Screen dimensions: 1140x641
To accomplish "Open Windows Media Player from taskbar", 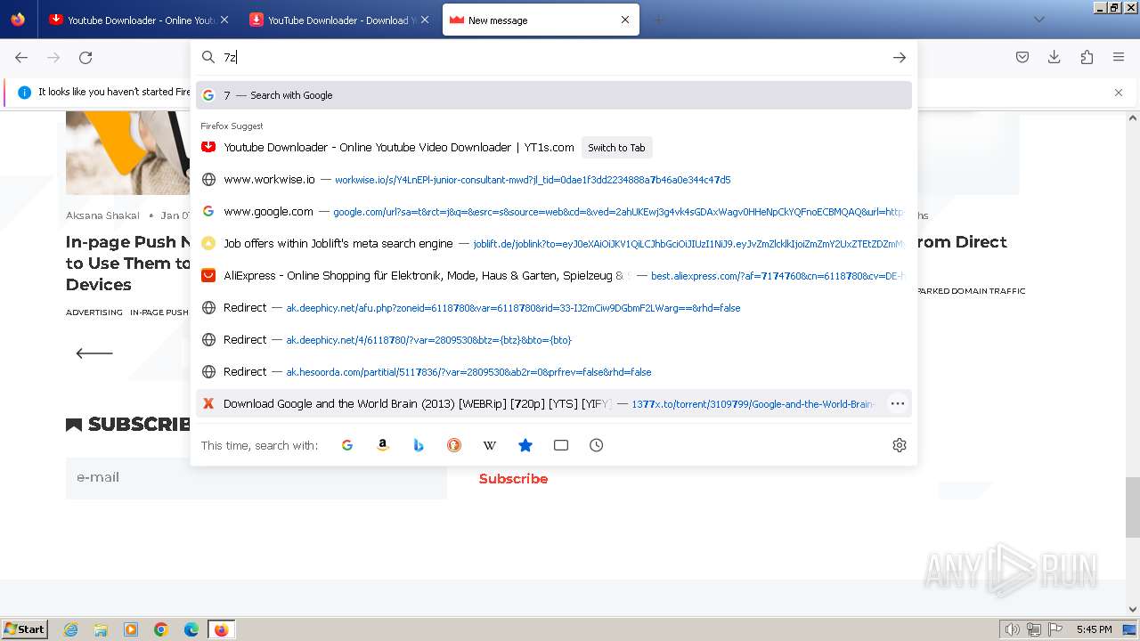I will (131, 629).
